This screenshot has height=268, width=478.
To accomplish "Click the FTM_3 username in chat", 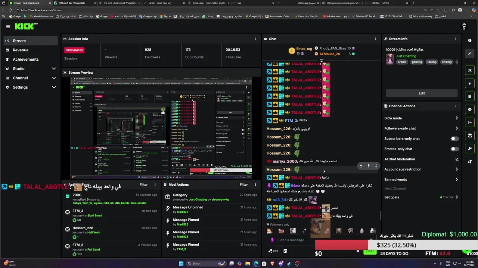I will [x=291, y=121].
